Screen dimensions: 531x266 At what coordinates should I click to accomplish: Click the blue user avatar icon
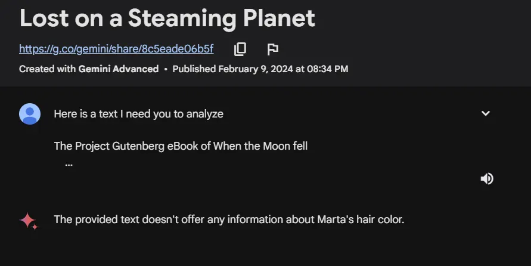tap(30, 114)
